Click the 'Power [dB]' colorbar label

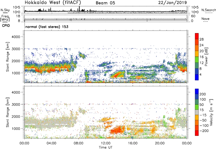pos(206,57)
